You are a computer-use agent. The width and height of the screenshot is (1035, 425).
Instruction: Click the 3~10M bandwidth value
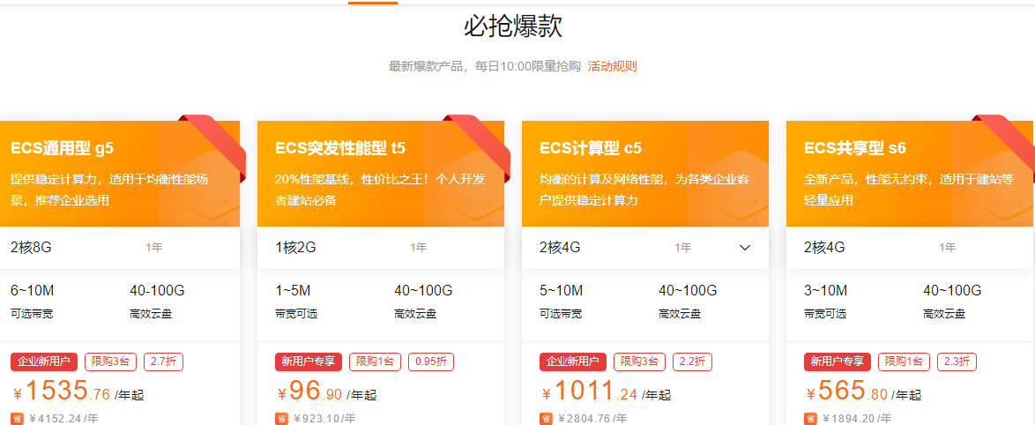[x=826, y=290]
